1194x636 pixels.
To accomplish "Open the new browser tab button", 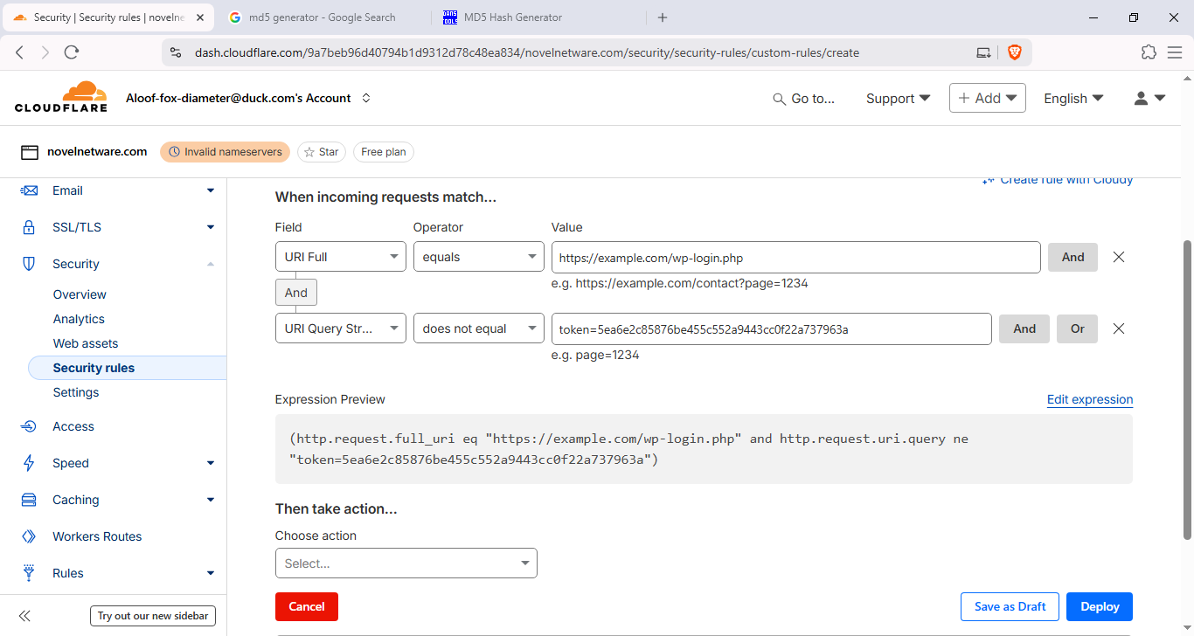I will tap(662, 17).
